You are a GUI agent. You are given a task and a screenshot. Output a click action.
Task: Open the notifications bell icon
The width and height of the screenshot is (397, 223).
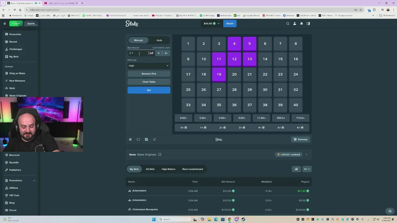click(301, 24)
